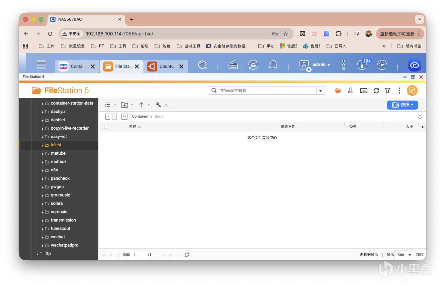
Task: Click the browser address bar URL
Action: pyautogui.click(x=119, y=34)
